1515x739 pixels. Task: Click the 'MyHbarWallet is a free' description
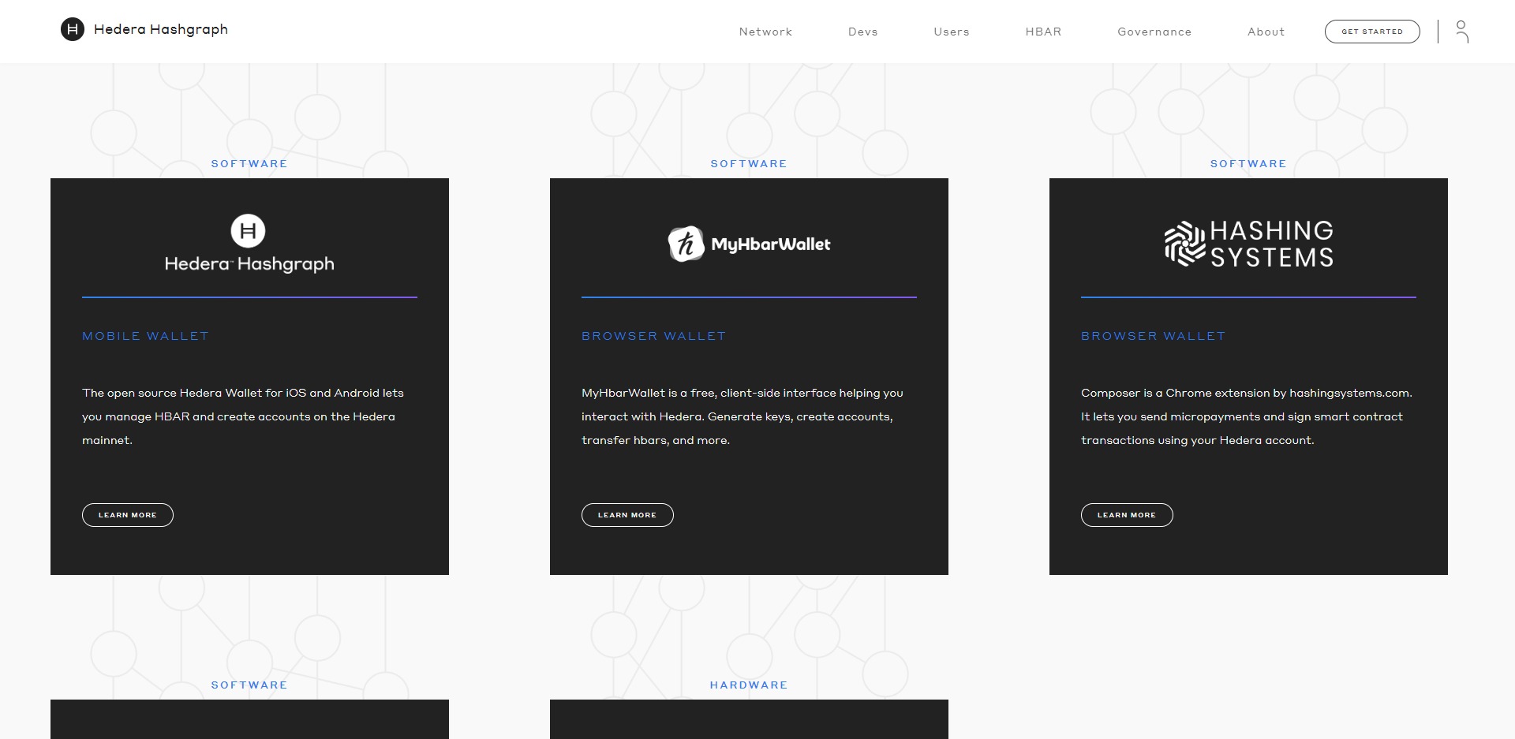click(x=743, y=416)
